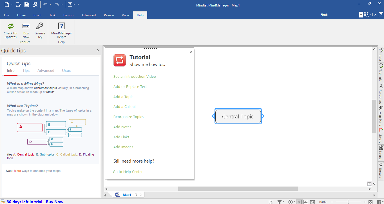Click Reorganize Topics tutorial link

(128, 117)
